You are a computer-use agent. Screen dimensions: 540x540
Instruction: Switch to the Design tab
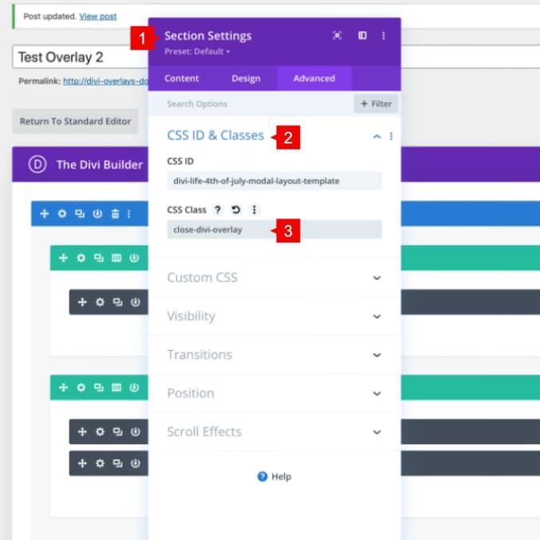[246, 78]
